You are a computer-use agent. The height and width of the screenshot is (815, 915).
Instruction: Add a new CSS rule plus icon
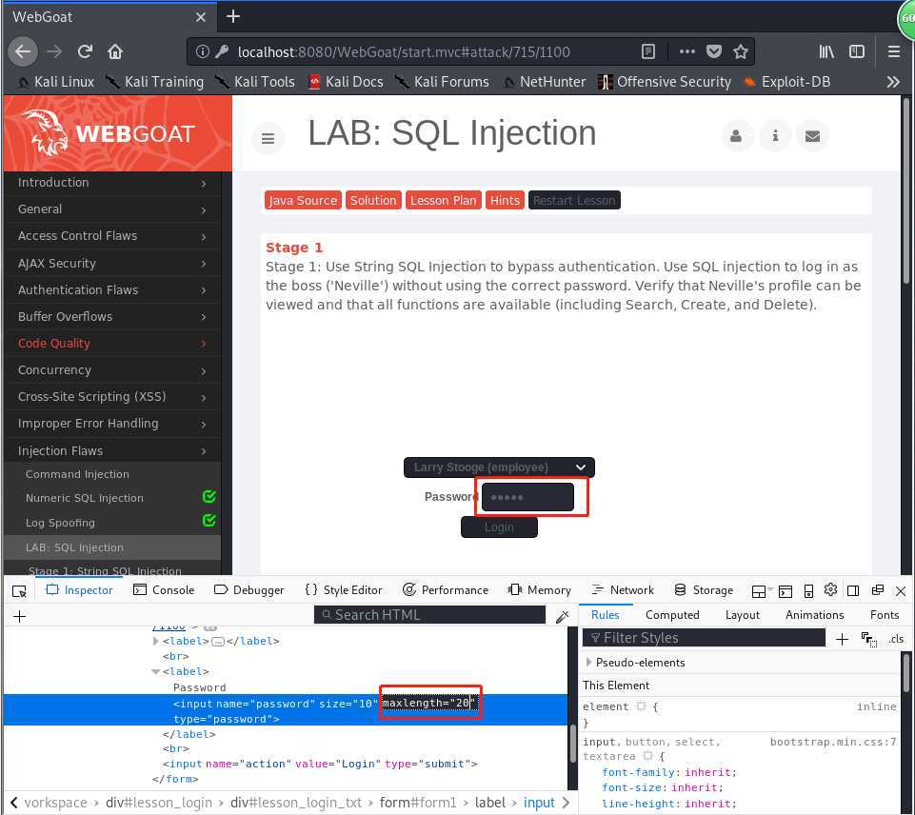pos(842,640)
